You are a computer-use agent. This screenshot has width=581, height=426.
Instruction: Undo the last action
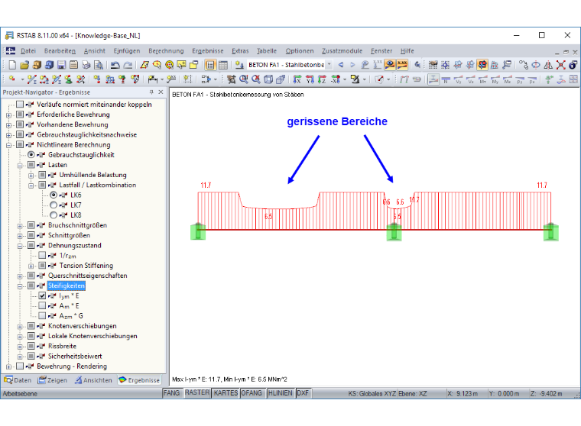115,65
